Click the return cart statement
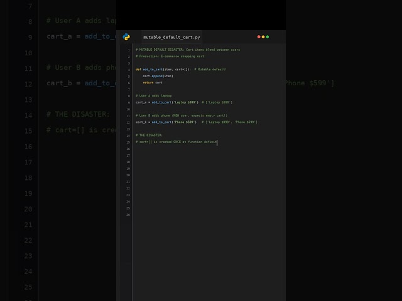 (x=152, y=83)
